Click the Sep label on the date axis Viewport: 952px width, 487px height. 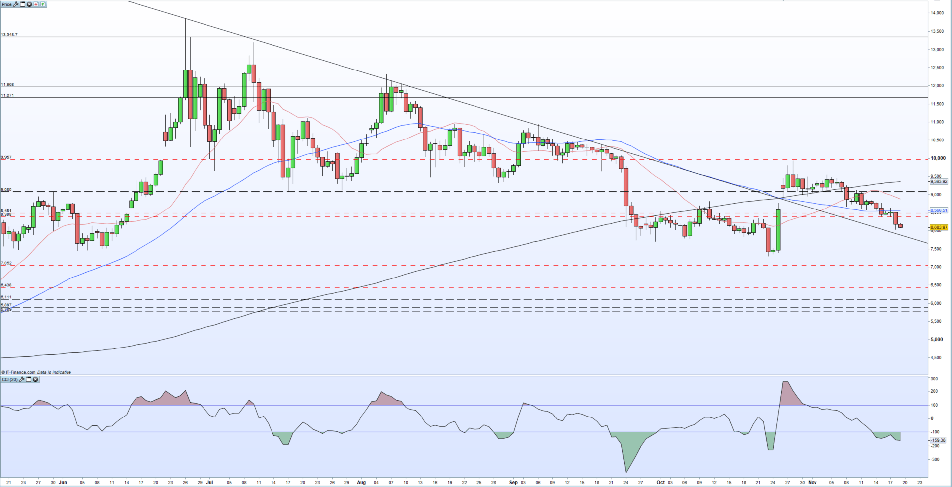point(513,482)
